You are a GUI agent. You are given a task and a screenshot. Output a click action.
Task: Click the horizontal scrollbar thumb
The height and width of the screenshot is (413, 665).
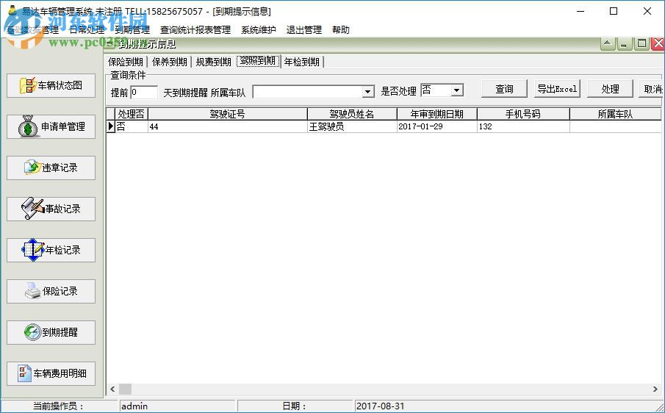click(x=125, y=389)
